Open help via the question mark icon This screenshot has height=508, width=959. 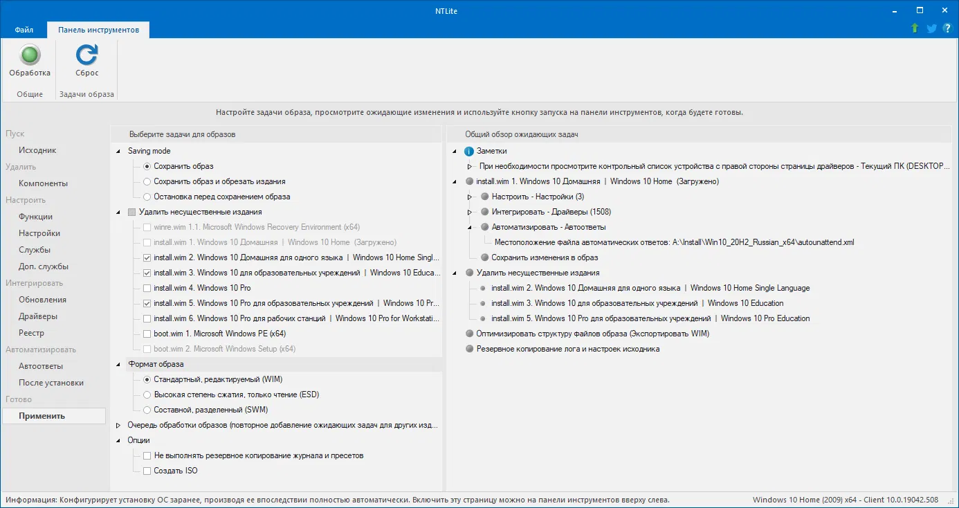coord(947,28)
